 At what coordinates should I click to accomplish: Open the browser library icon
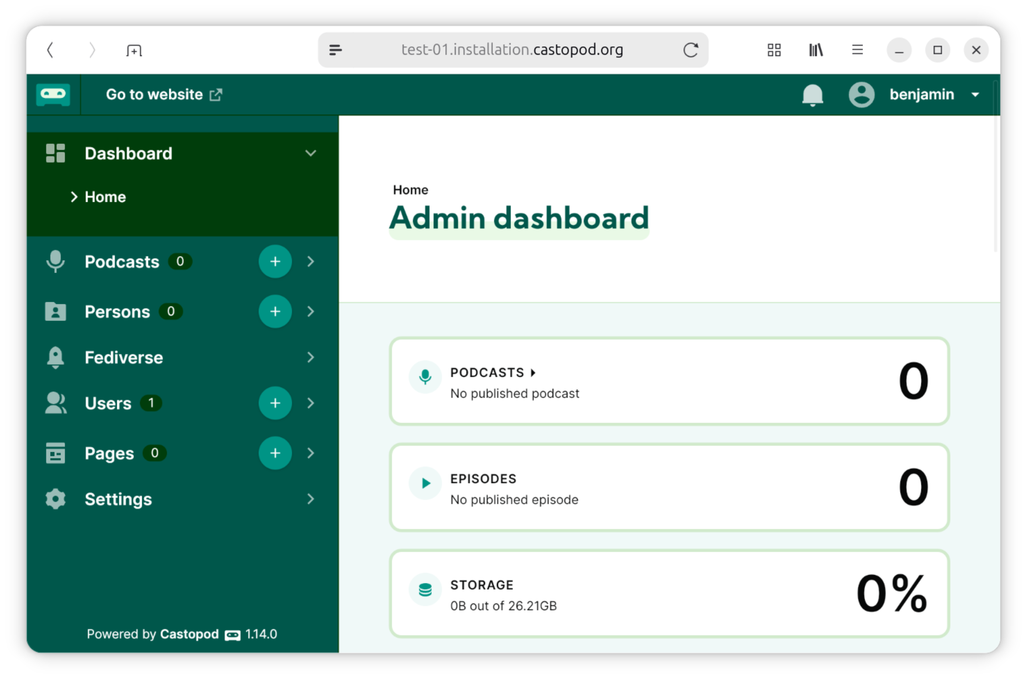click(x=816, y=50)
